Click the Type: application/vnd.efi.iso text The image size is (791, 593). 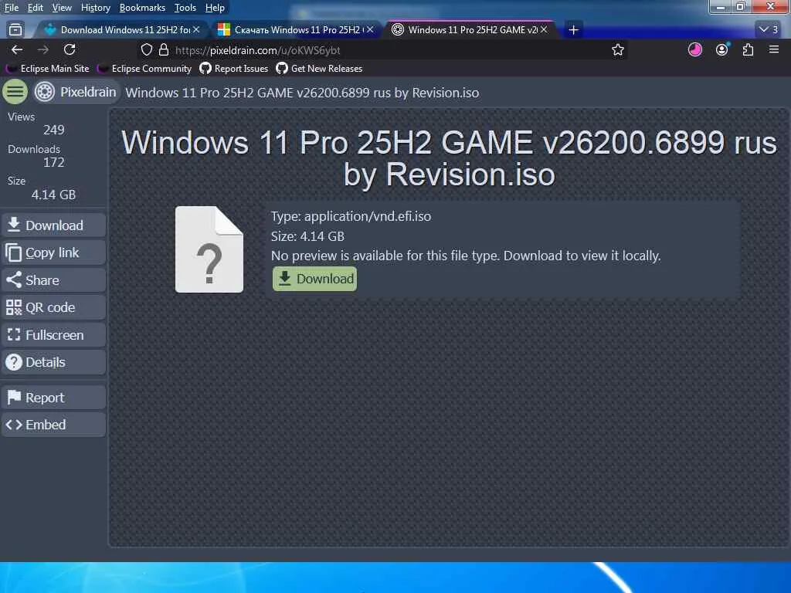pyautogui.click(x=351, y=216)
